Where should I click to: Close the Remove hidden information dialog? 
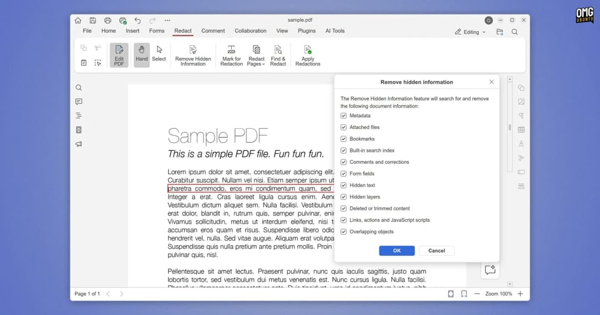[492, 82]
